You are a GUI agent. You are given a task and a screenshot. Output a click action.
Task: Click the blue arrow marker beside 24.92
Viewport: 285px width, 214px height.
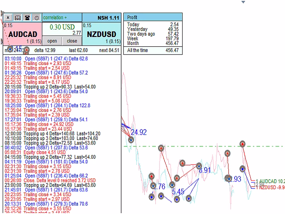point(131,140)
